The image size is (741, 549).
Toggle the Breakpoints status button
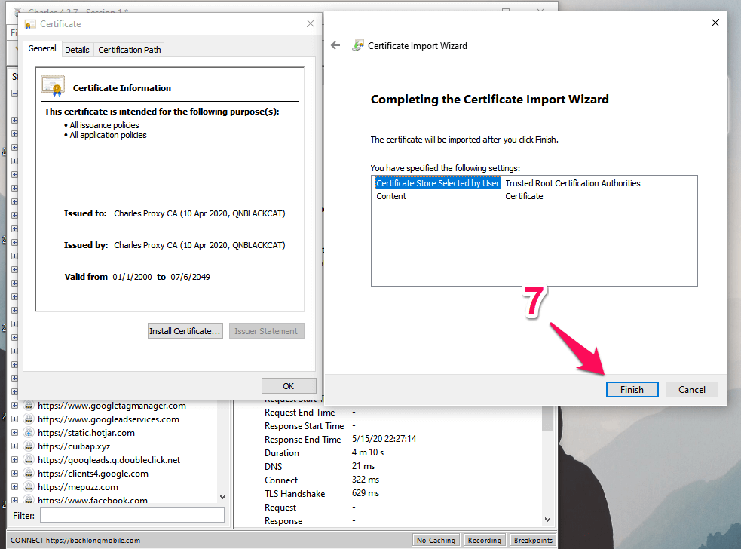pyautogui.click(x=533, y=540)
